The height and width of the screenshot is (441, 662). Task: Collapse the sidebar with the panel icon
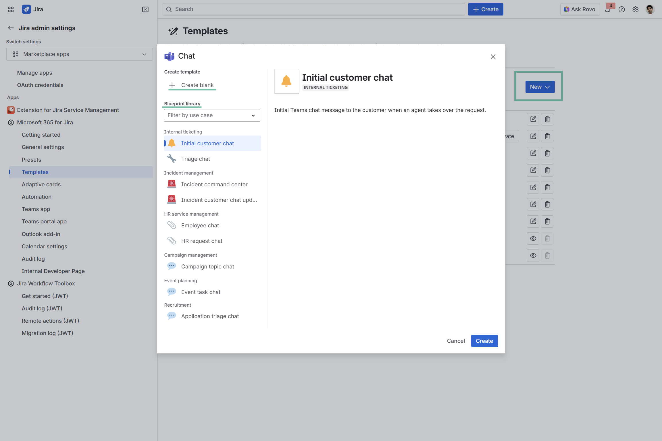pyautogui.click(x=145, y=9)
